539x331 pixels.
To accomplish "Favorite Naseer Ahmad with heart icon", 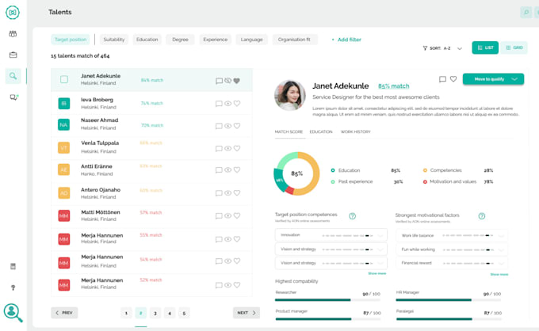I will coord(237,126).
